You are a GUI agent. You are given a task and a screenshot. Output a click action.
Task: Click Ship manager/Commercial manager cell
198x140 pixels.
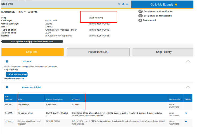29,122
